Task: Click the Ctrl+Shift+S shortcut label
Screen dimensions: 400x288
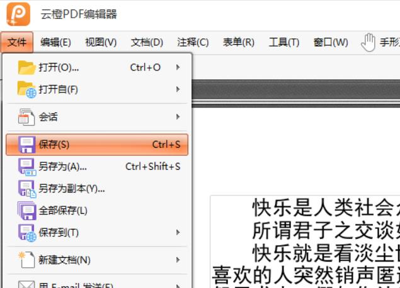Action: pyautogui.click(x=153, y=167)
